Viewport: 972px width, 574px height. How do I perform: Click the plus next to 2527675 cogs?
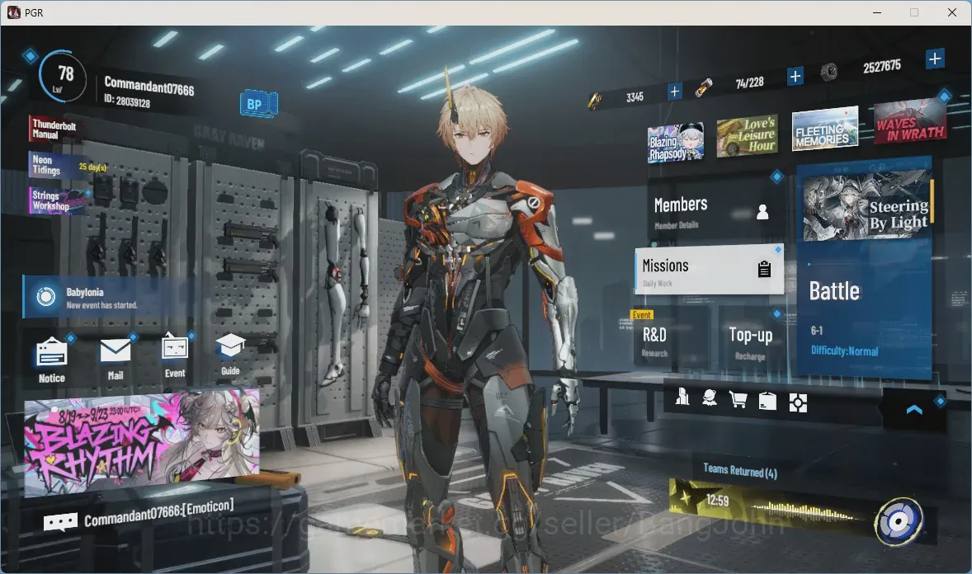935,59
